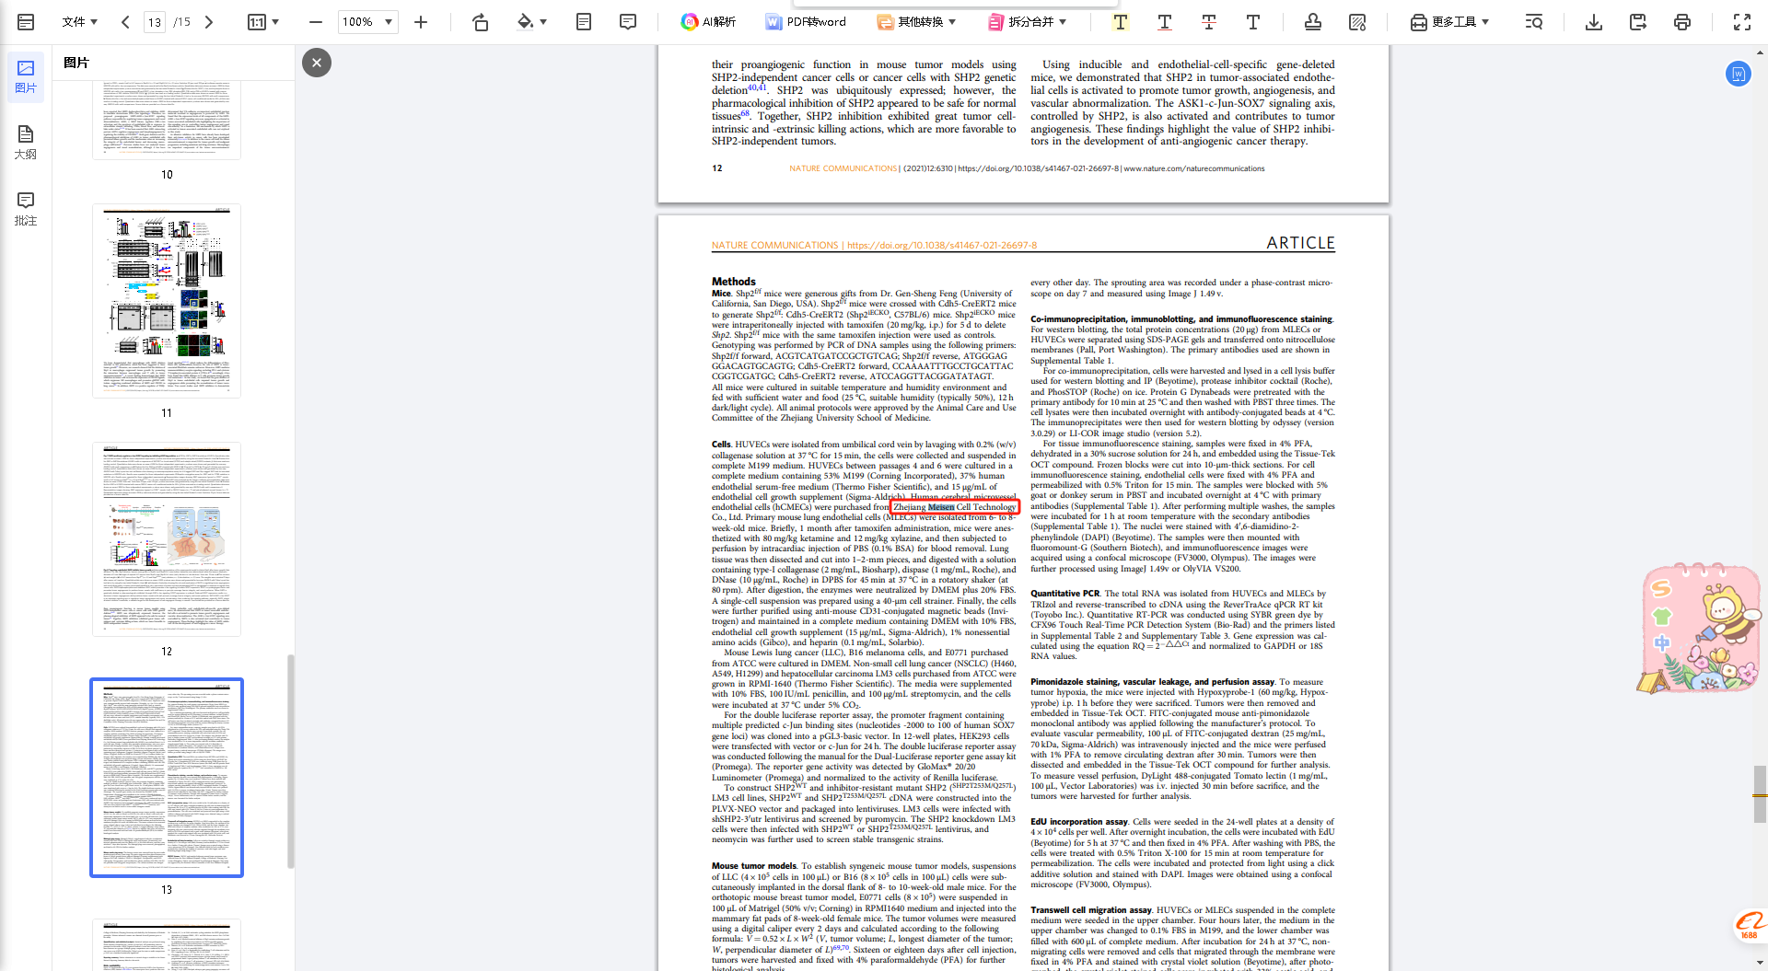Print the document with printer icon
The height and width of the screenshot is (971, 1768).
1681,22
